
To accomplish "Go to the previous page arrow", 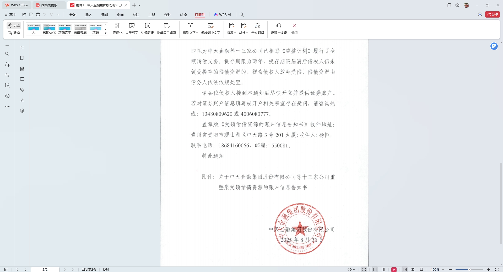I will [x=25, y=269].
